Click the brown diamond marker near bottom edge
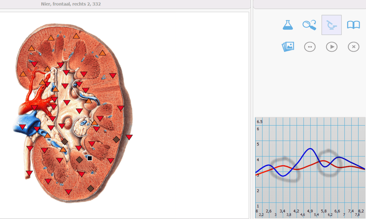The height and width of the screenshot is (219, 366). coord(91,188)
